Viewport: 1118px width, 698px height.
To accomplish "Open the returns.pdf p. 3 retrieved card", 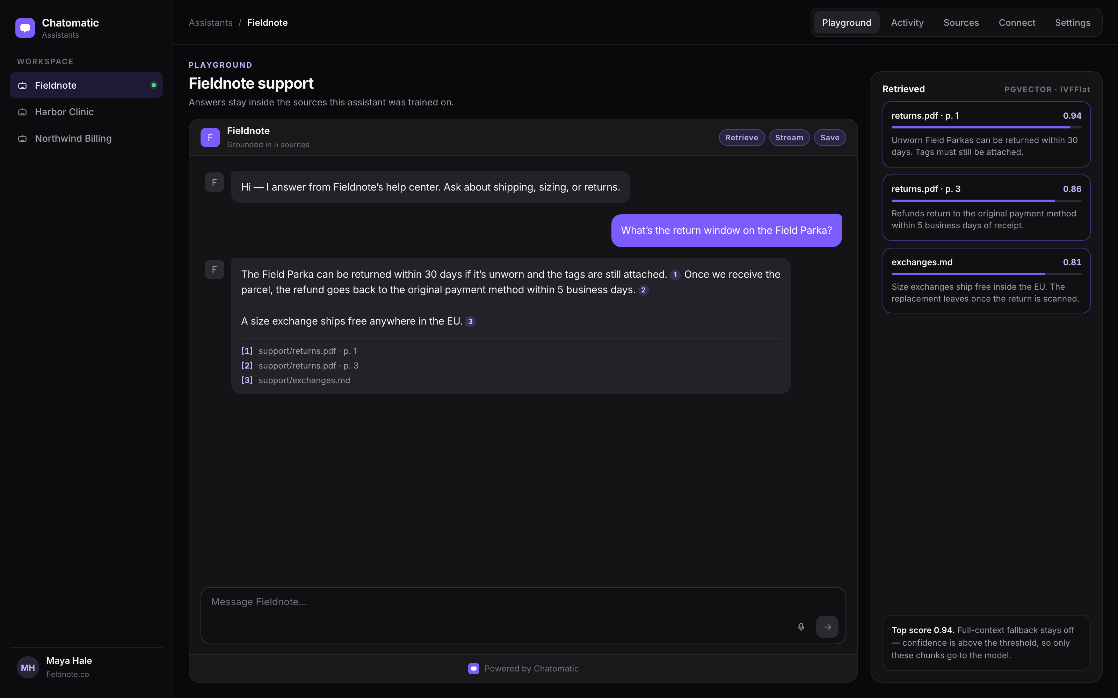I will tap(986, 207).
